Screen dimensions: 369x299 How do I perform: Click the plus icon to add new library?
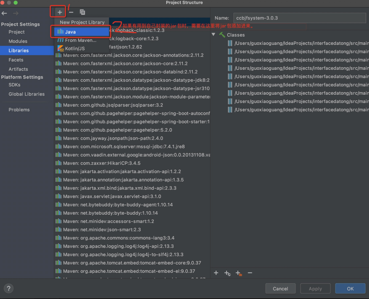point(59,12)
